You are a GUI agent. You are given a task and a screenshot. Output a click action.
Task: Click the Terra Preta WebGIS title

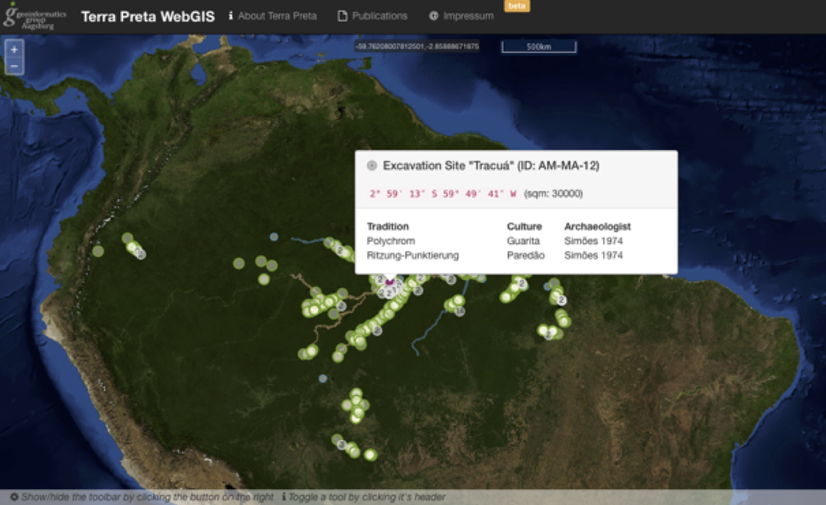[148, 16]
